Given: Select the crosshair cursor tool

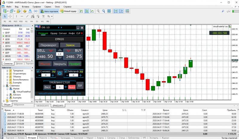Looking at the screenshot, I should pyautogui.click(x=10, y=16).
